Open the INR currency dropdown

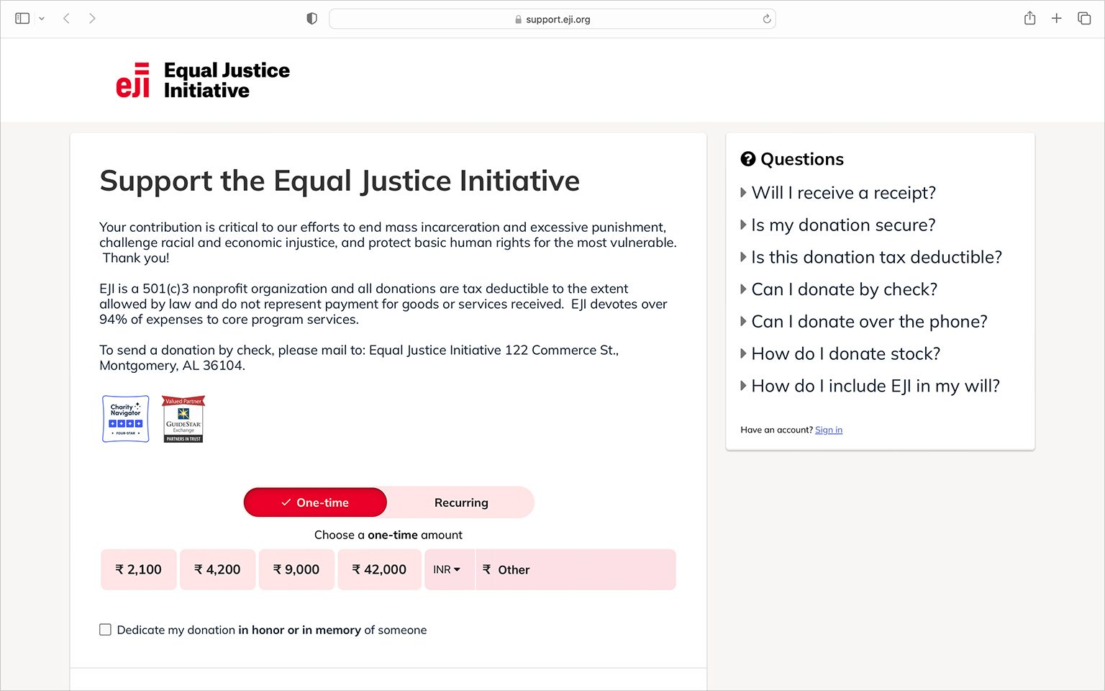tap(448, 569)
